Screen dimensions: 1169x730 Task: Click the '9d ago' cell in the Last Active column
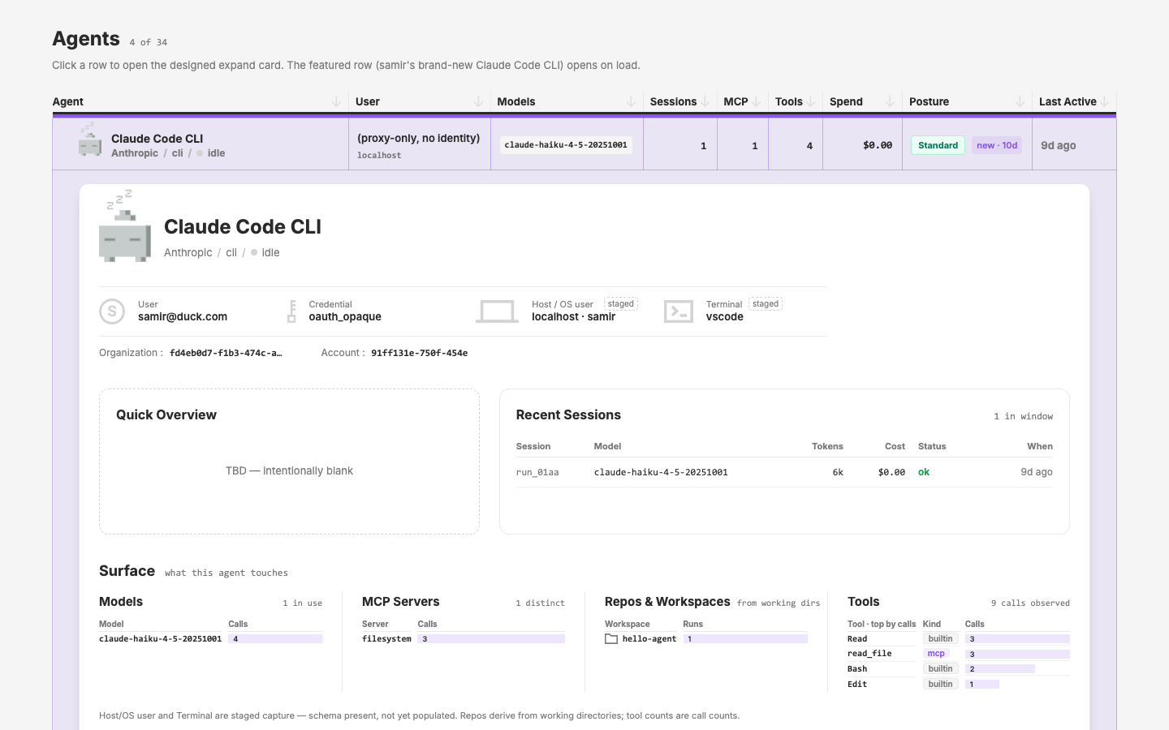pos(1059,145)
